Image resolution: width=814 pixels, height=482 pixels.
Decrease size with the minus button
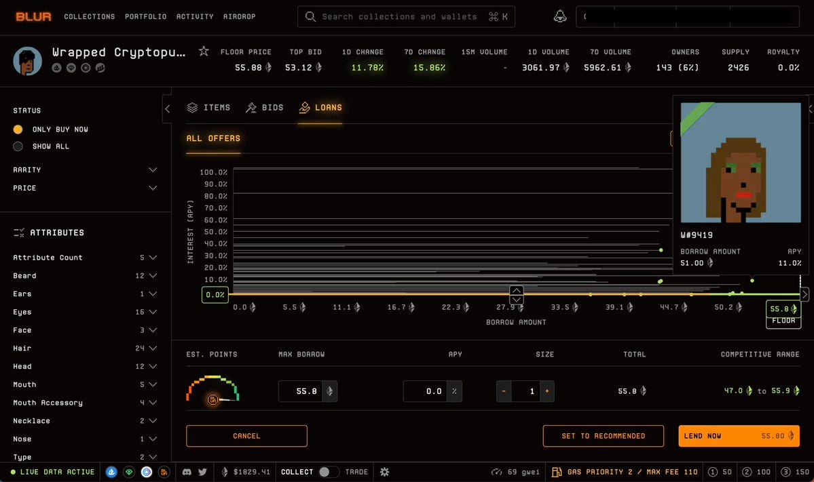pyautogui.click(x=504, y=391)
